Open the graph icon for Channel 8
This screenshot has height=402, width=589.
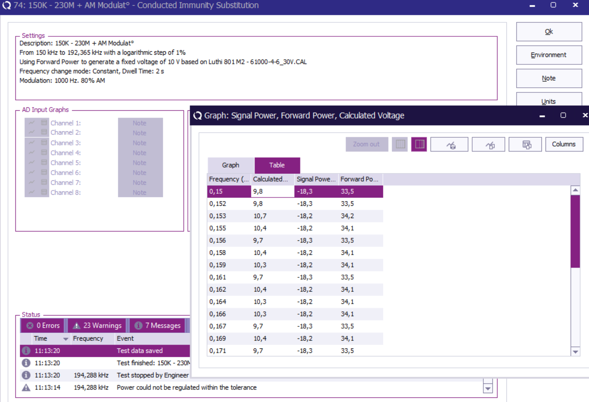31,192
